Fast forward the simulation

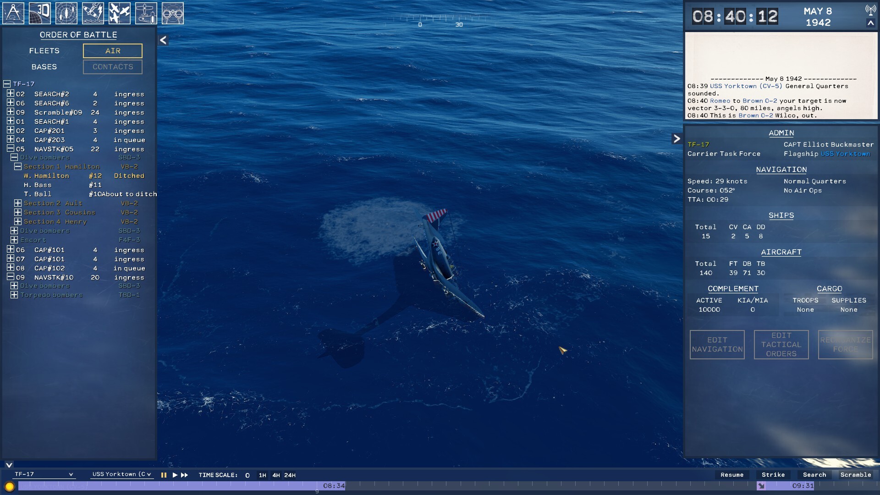coord(184,475)
